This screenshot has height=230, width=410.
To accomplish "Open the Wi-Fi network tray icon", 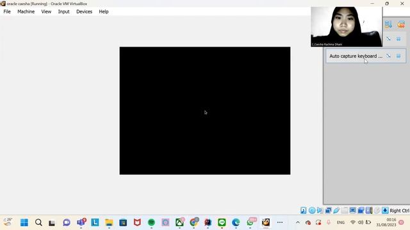I will (x=353, y=222).
